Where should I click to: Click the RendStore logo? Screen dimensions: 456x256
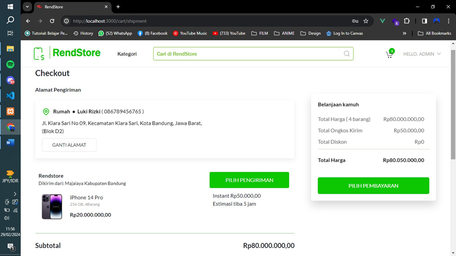coord(67,53)
